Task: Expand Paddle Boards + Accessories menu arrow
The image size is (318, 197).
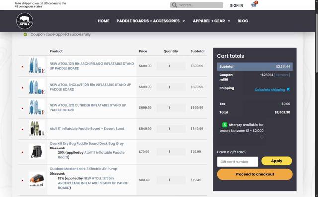Action: (184, 21)
